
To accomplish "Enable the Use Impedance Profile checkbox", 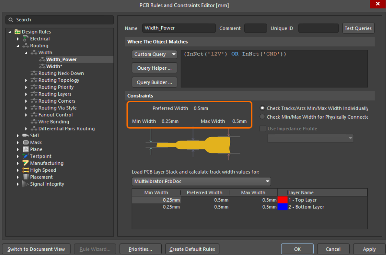I will (x=263, y=129).
